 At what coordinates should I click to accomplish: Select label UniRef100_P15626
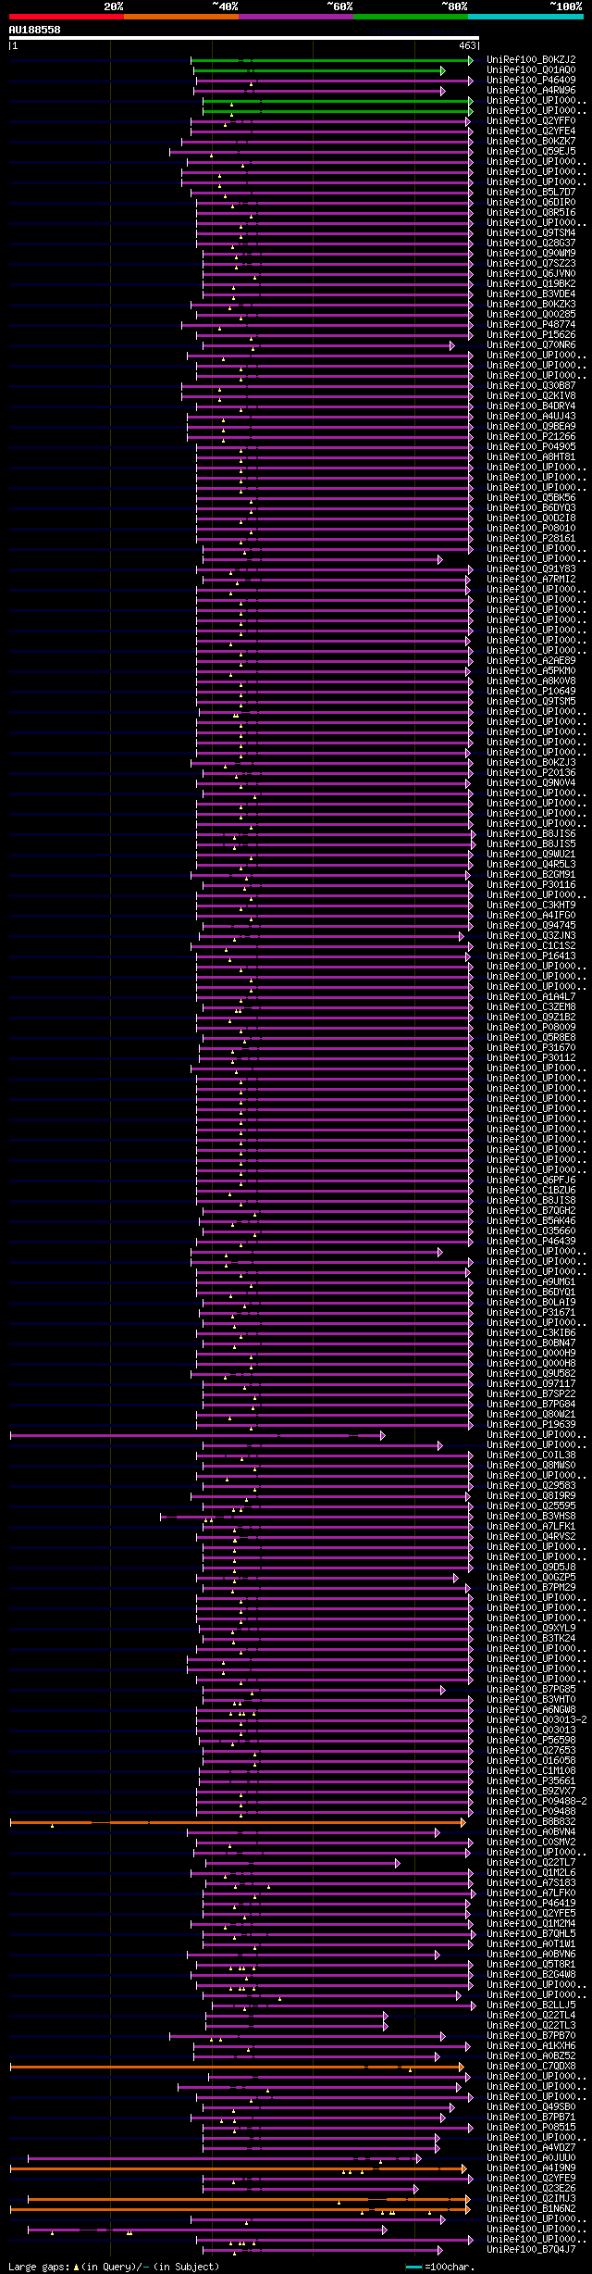tap(531, 334)
